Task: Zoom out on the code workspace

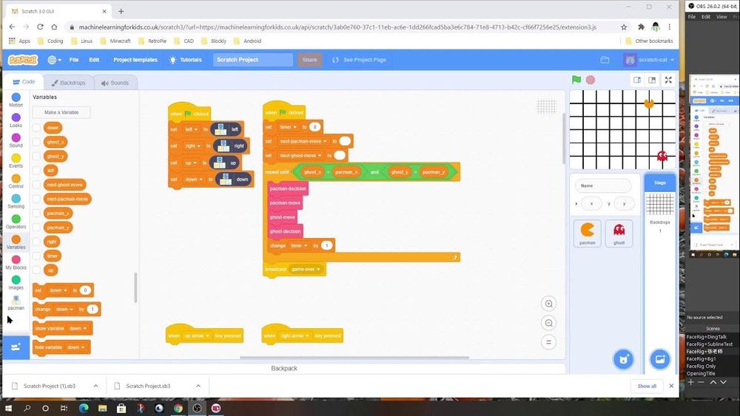Action: click(548, 323)
